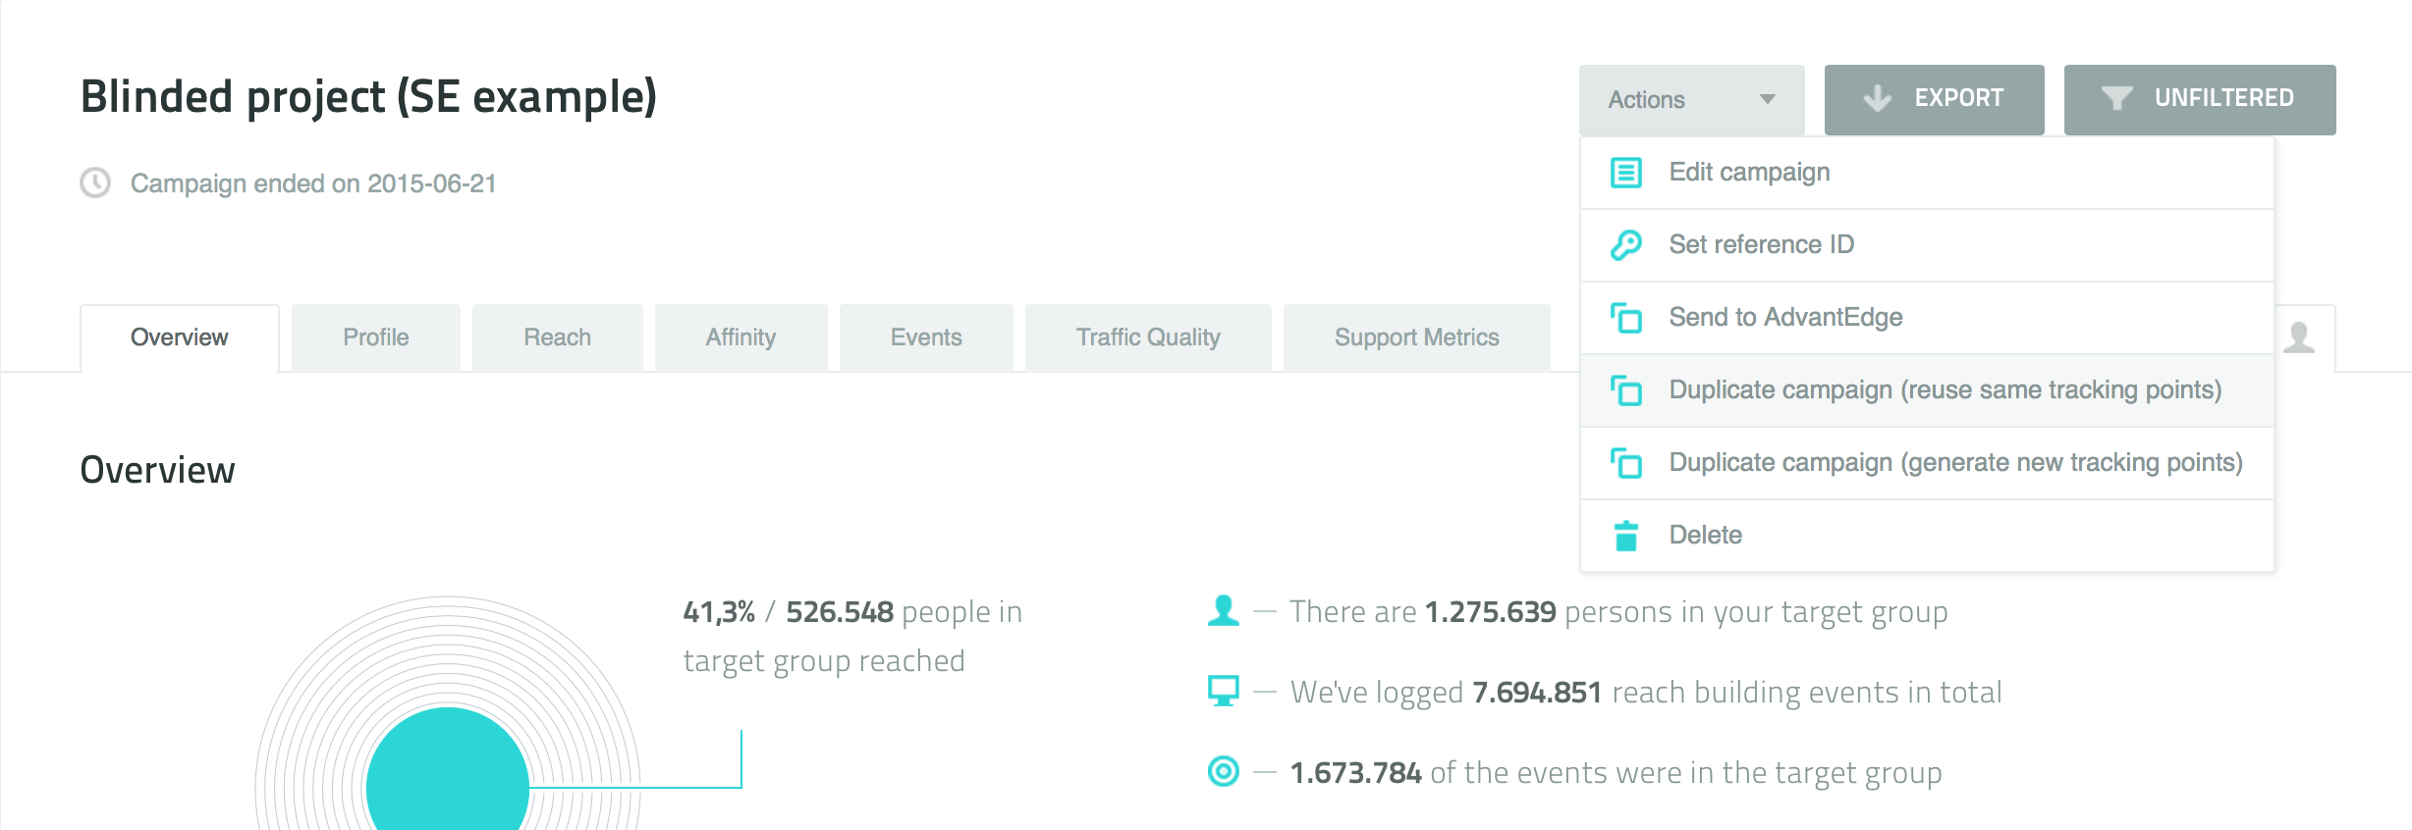2412x830 pixels.
Task: Choose Set reference ID
Action: tap(1927, 245)
